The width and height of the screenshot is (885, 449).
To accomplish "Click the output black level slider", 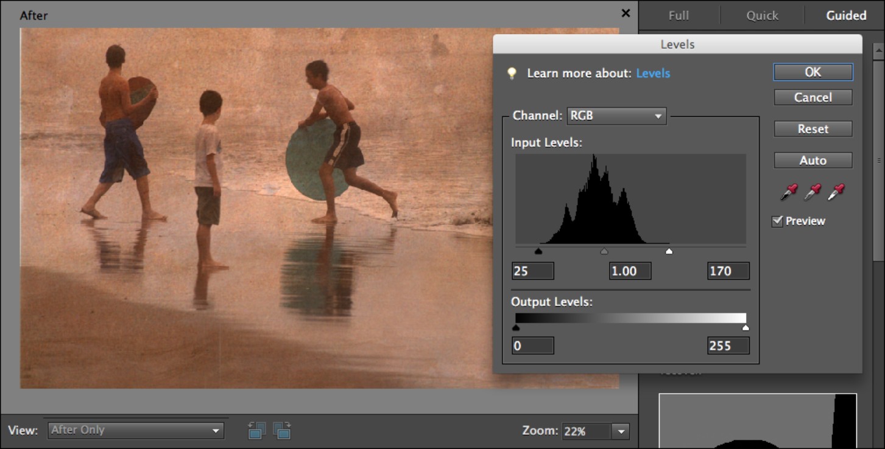I will pyautogui.click(x=516, y=328).
